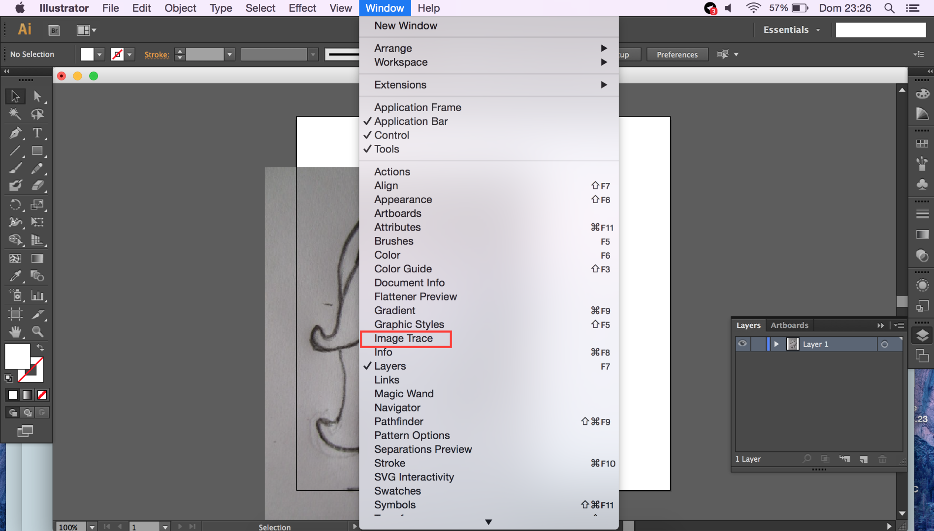The image size is (934, 531).
Task: Toggle Layer 1 visibility eye
Action: pos(742,344)
